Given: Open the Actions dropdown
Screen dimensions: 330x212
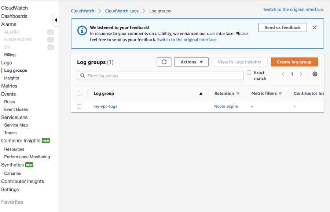Looking at the screenshot, I should click(x=191, y=62).
